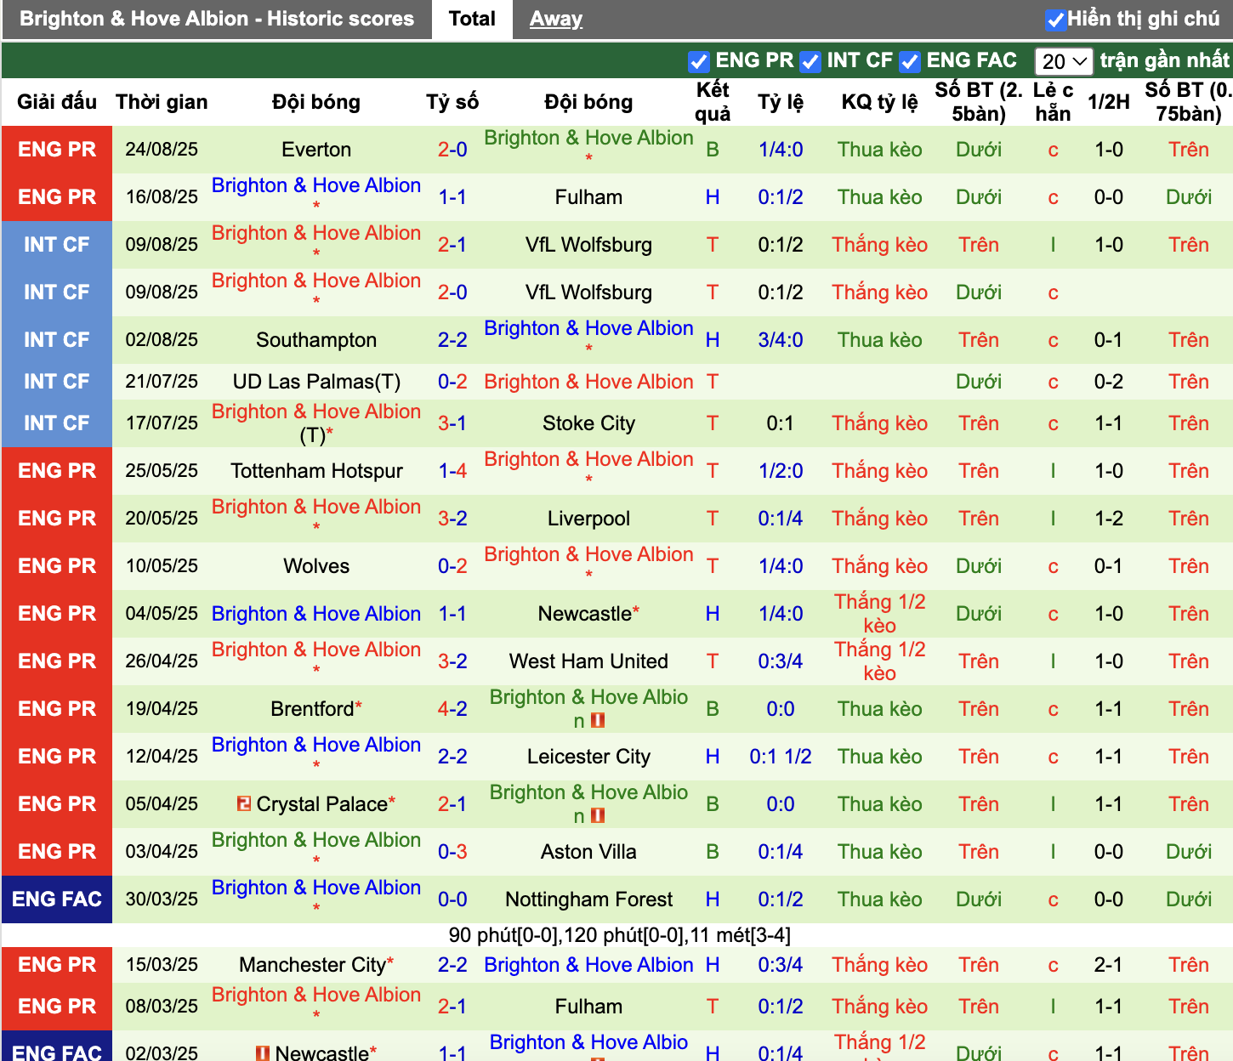Viewport: 1233px width, 1061px height.
Task: Select Nottingham Forest team name
Action: [x=588, y=899]
